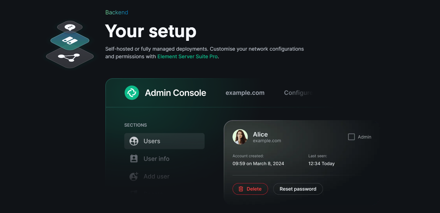Click the red Delete button
440x213 pixels.
click(250, 189)
